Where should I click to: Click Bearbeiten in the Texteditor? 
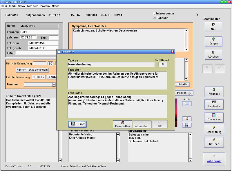pyautogui.click(x=122, y=124)
